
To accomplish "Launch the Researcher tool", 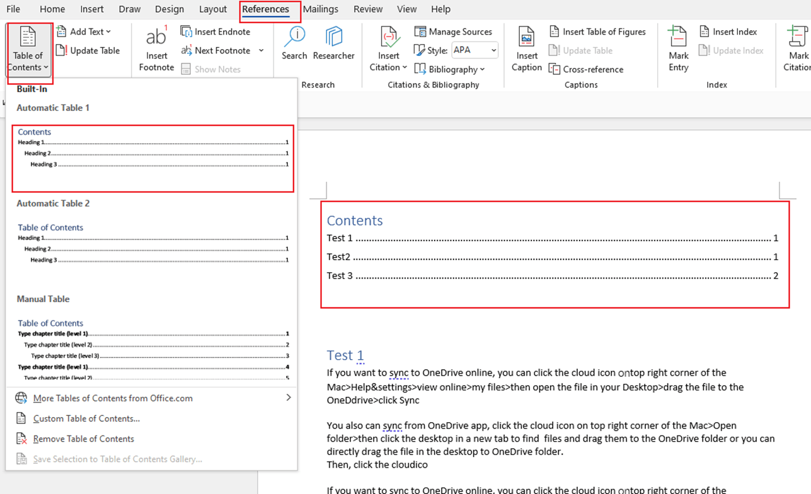I will (334, 43).
